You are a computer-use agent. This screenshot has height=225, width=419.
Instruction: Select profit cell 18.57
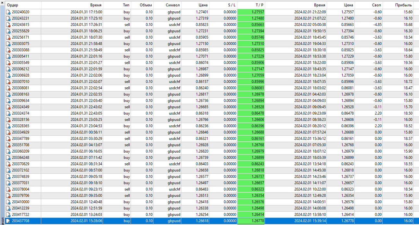click(x=408, y=139)
